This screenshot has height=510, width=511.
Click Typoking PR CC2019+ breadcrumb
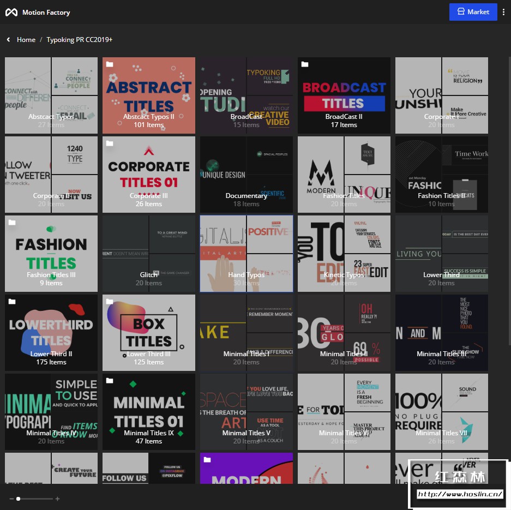pyautogui.click(x=79, y=40)
